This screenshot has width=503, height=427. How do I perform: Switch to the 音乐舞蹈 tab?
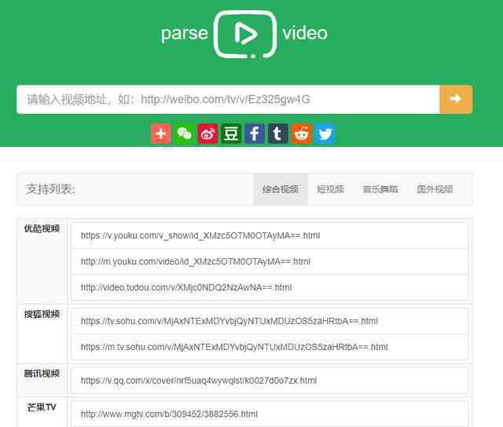click(380, 189)
